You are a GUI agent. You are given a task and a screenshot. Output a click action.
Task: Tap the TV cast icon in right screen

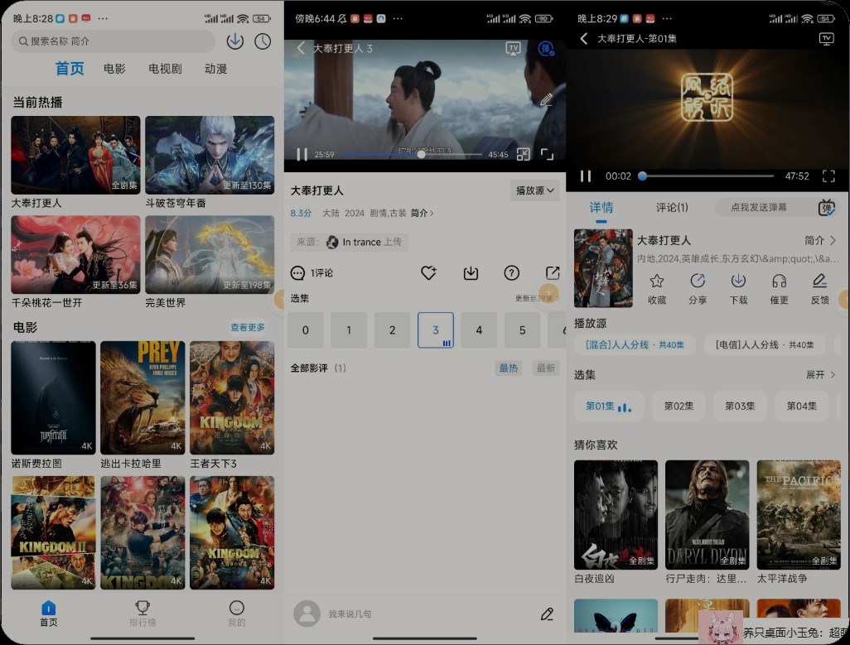coord(827,38)
